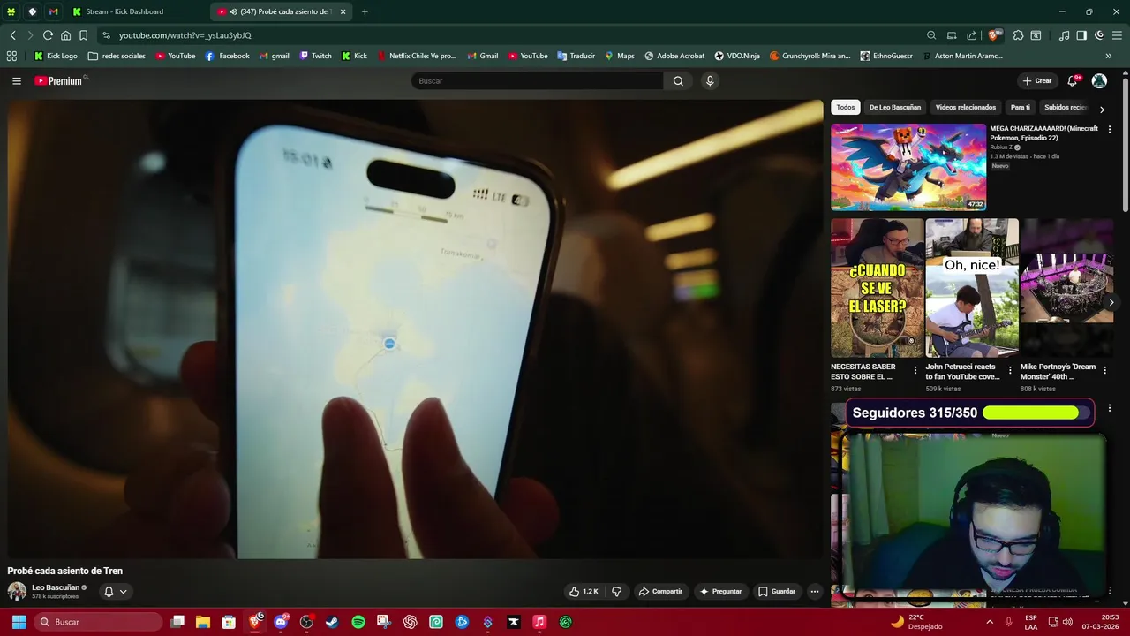This screenshot has width=1130, height=636.
Task: Open browser home page icon
Action: [x=65, y=35]
